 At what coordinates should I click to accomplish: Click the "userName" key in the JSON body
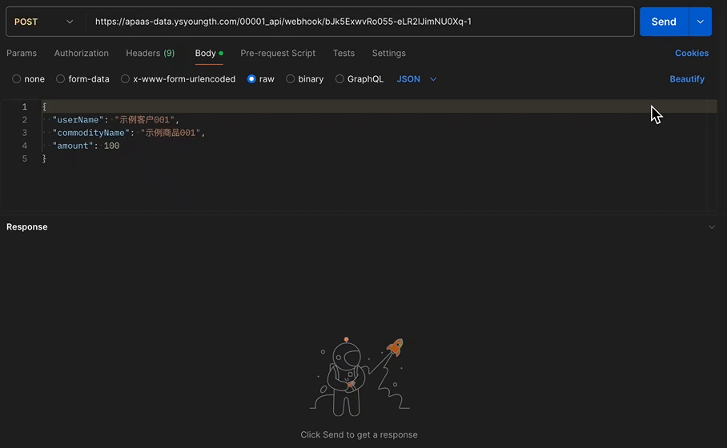(78, 120)
